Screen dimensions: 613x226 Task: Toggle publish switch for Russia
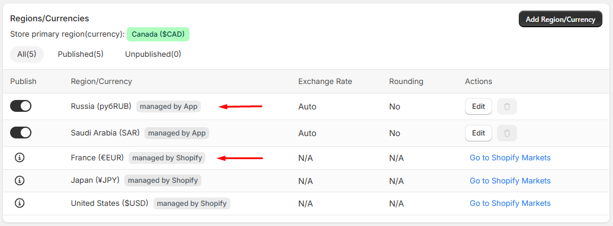point(21,106)
